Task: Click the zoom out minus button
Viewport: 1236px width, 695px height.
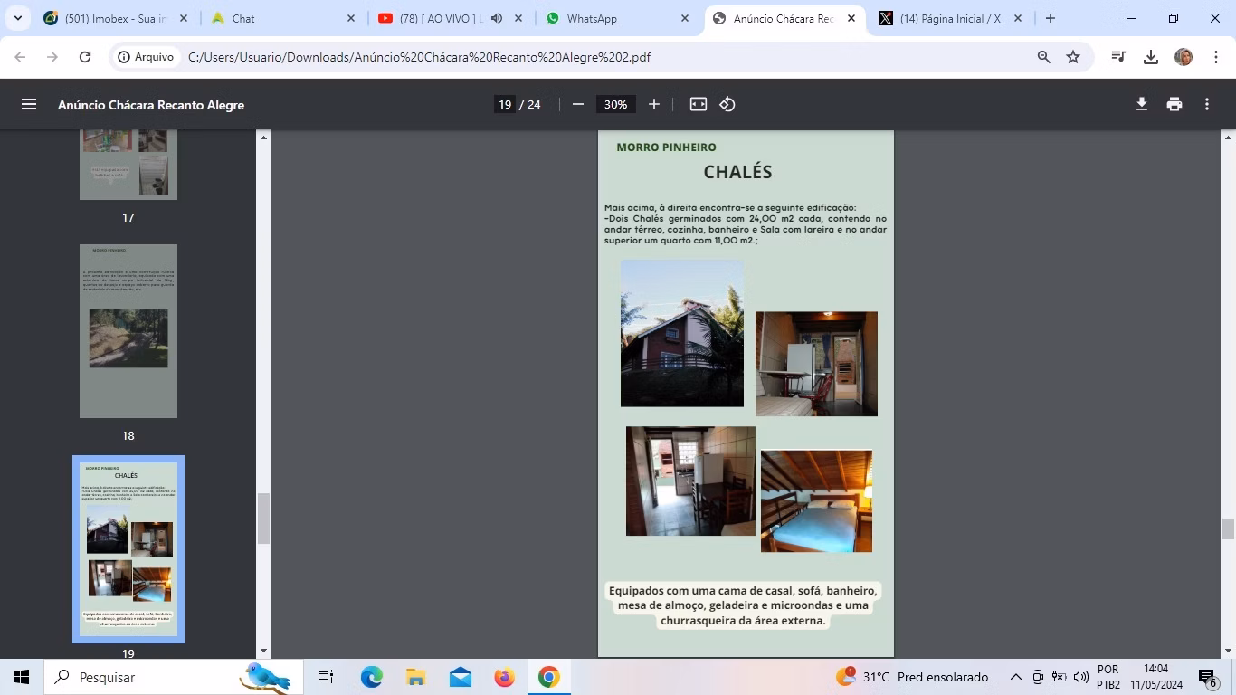Action: [578, 104]
